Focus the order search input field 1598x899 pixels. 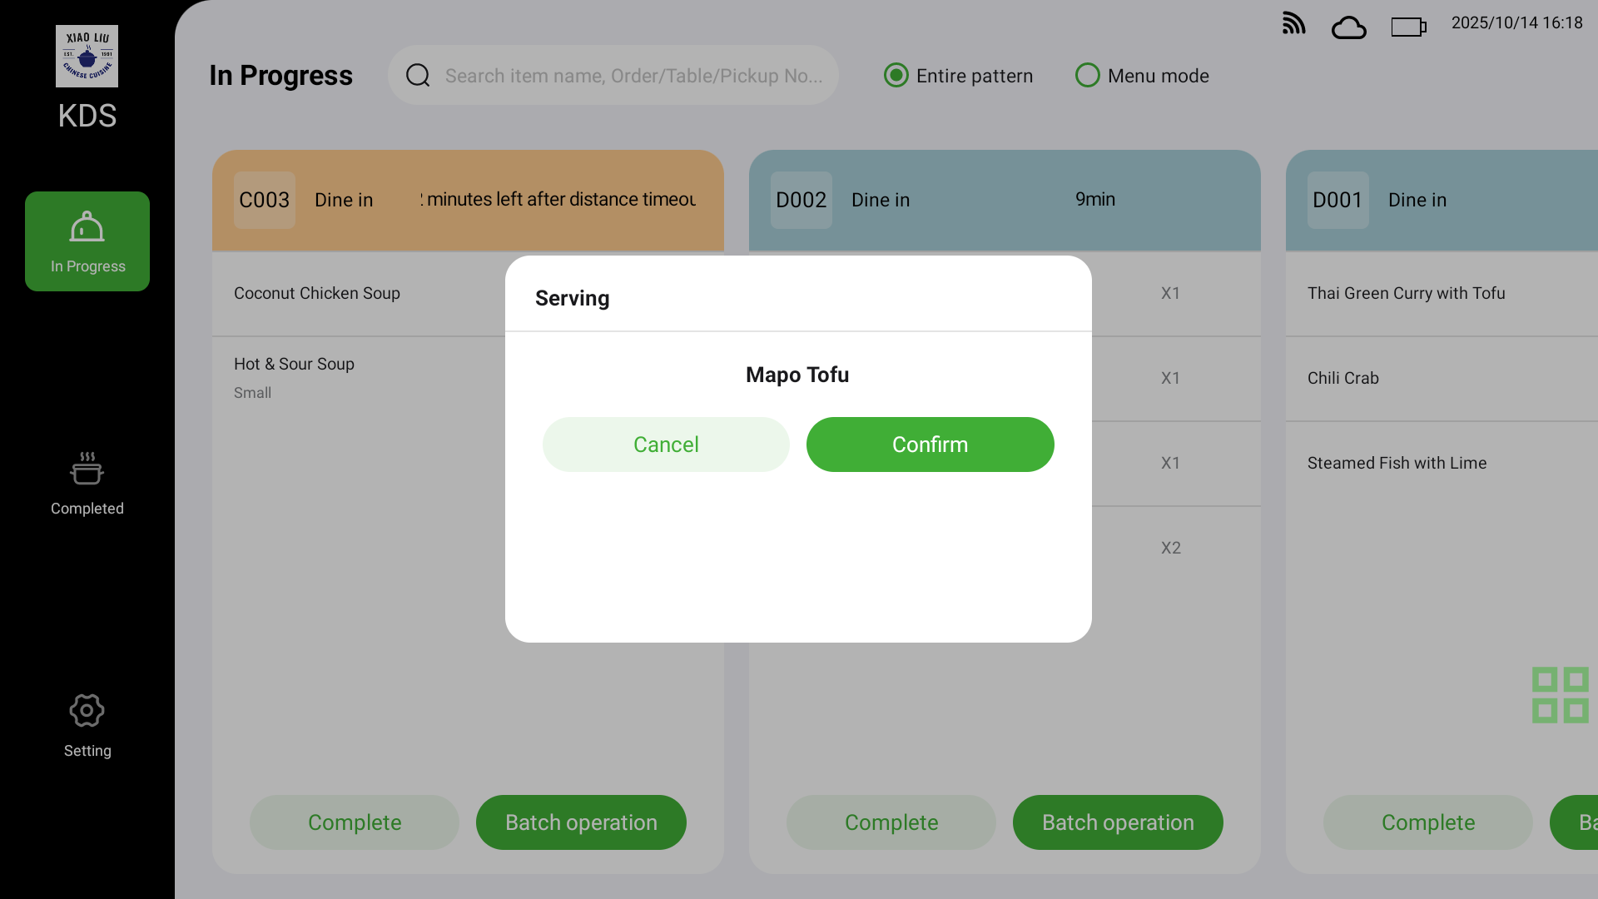click(x=633, y=76)
